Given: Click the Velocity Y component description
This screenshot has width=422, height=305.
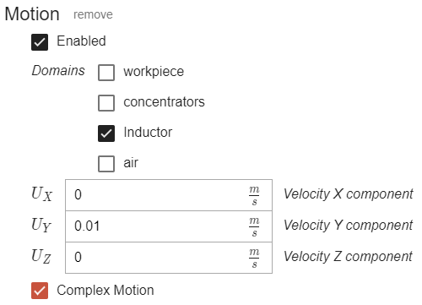Looking at the screenshot, I should [349, 226].
